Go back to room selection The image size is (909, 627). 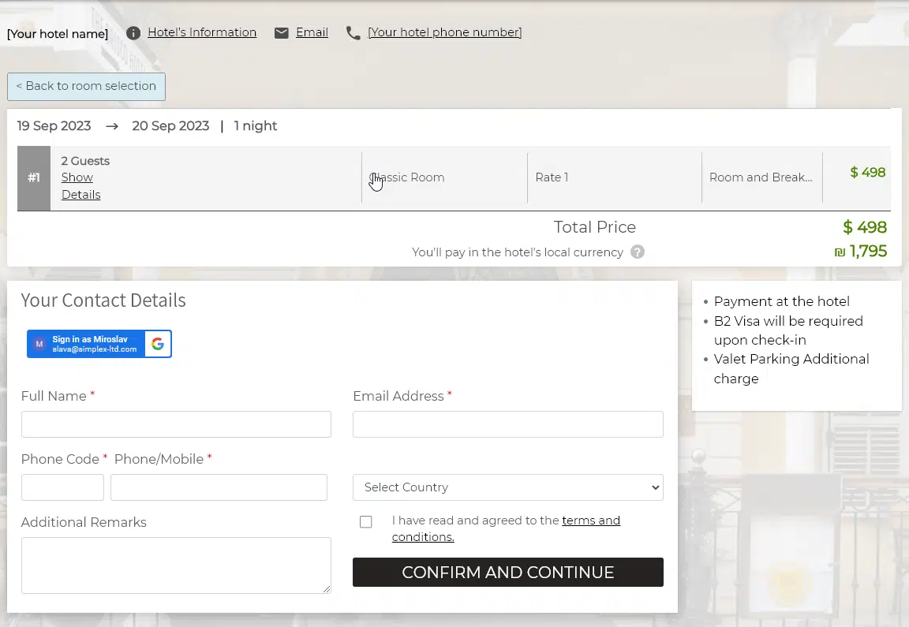(x=86, y=86)
